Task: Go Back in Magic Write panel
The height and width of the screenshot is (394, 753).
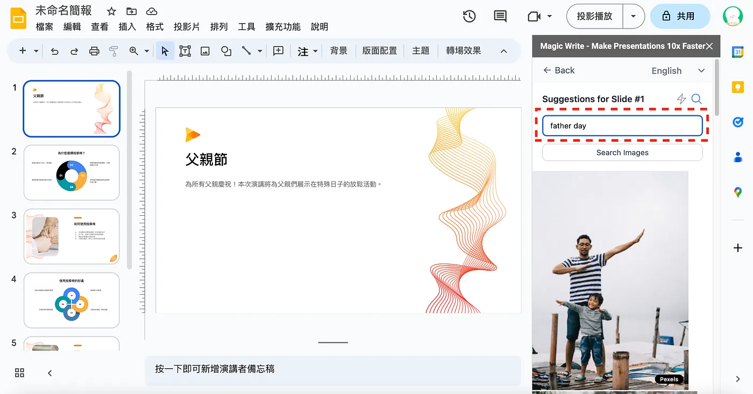Action: [x=559, y=70]
